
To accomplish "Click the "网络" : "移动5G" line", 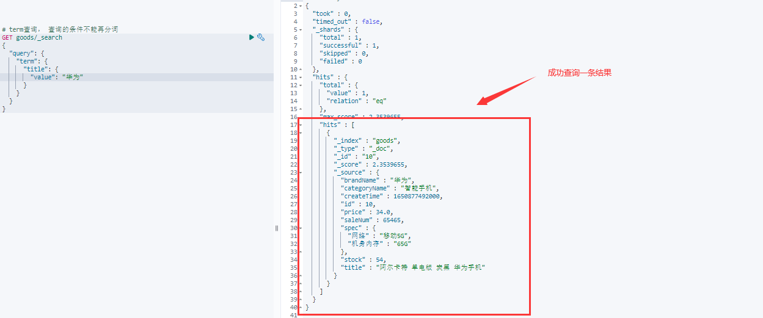I will [x=379, y=236].
